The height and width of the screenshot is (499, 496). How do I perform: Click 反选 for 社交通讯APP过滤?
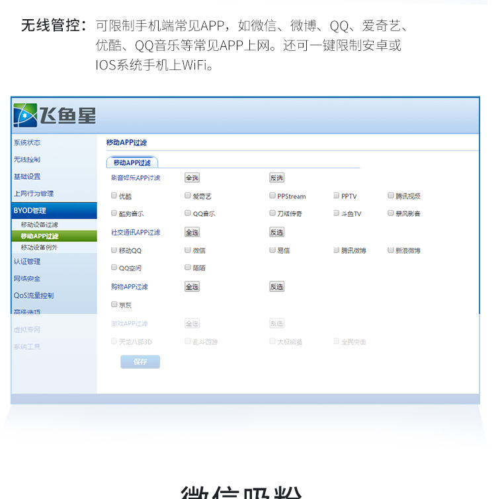point(276,232)
